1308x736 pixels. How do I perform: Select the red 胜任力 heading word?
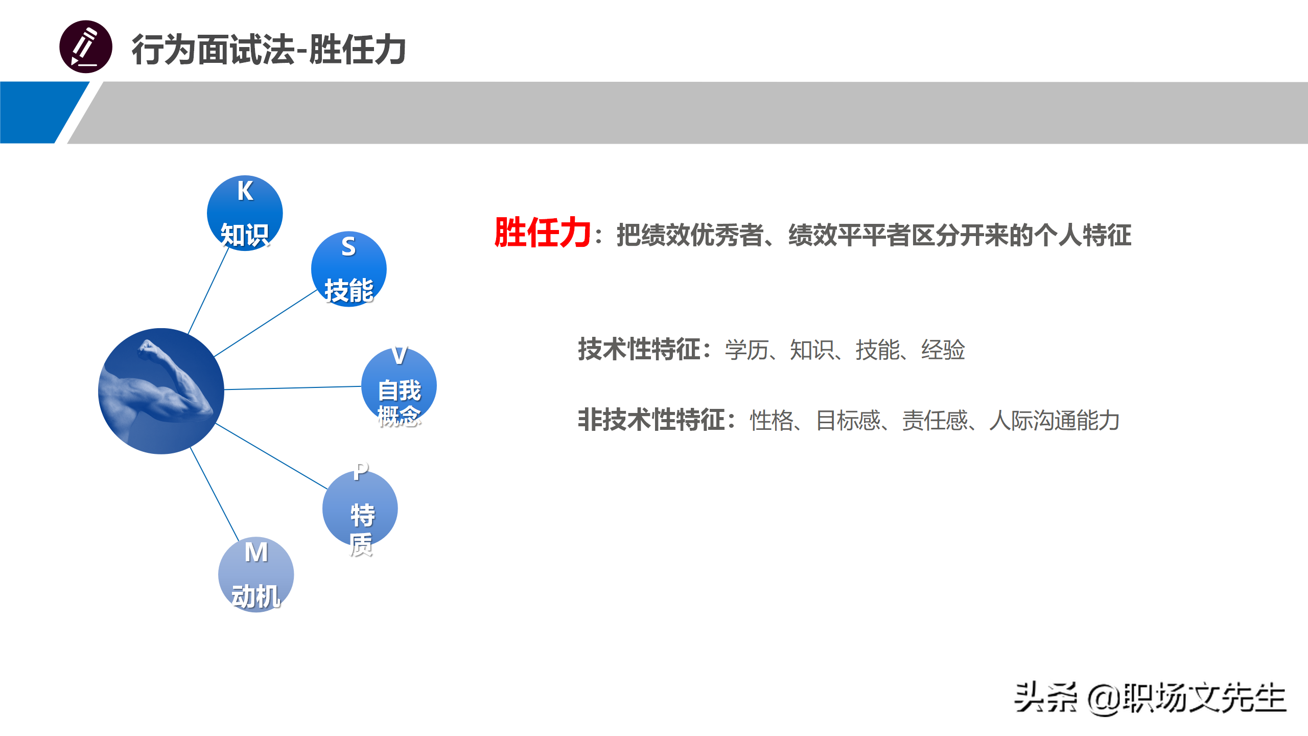point(543,233)
